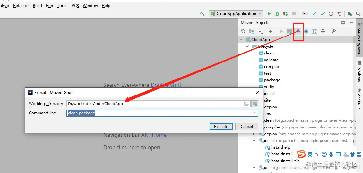Collapse the Lifecycle node chevron
Image resolution: width=363 pixels, height=173 pixels.
click(x=247, y=46)
